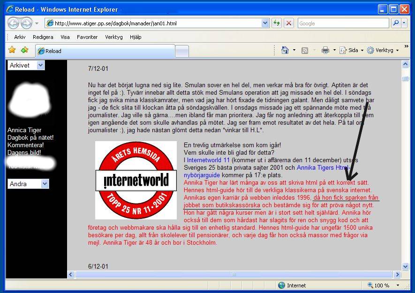Click the text "En trevlig utmärkelse som kom igår!"
Viewport: 415px width, 293px height.
pos(233,145)
